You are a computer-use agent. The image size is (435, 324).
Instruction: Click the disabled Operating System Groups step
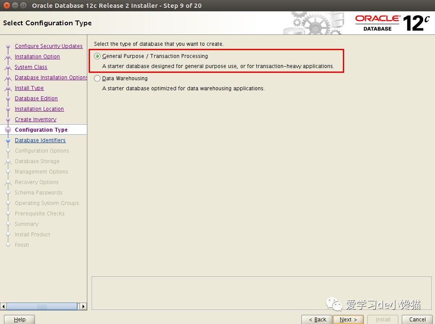point(47,203)
